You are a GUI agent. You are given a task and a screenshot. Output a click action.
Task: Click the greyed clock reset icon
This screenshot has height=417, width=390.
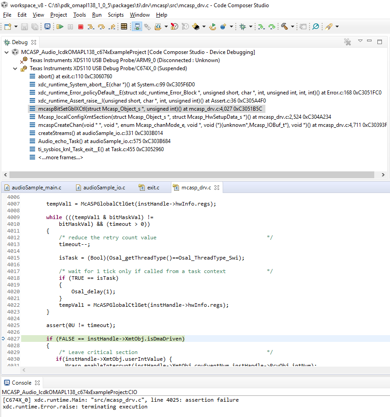tap(185, 27)
